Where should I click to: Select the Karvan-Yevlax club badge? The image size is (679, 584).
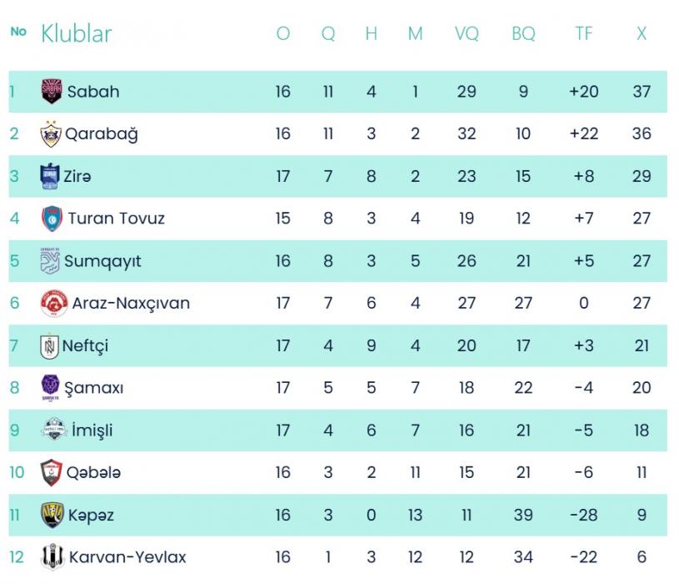point(52,557)
